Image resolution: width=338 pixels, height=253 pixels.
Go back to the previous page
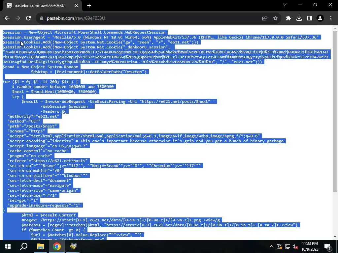pyautogui.click(x=7, y=18)
